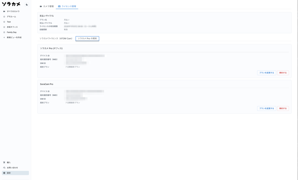
Task: Open 設定 in the sidebar
Action: pos(16,173)
